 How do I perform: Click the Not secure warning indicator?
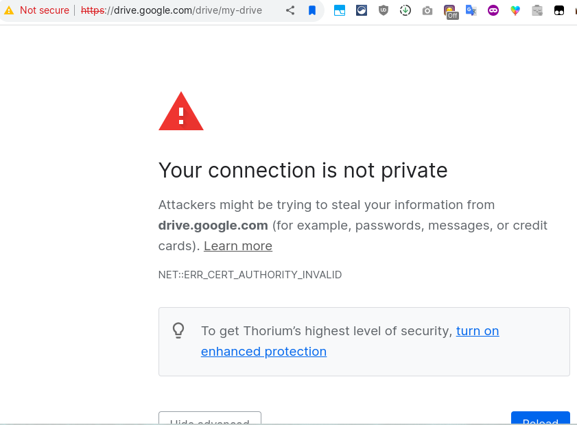pyautogui.click(x=36, y=10)
